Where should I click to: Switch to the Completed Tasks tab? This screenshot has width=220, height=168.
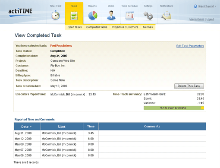click(97, 27)
